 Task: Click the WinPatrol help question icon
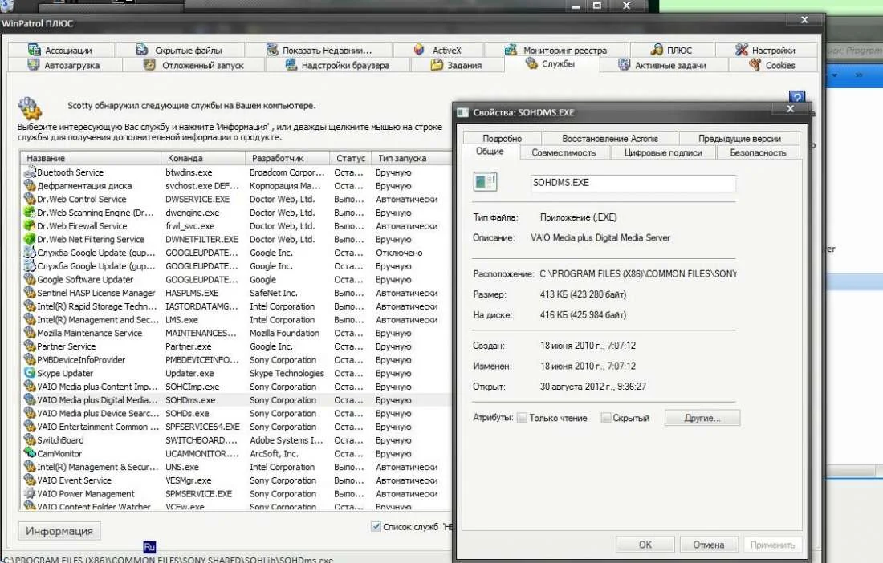(x=797, y=97)
